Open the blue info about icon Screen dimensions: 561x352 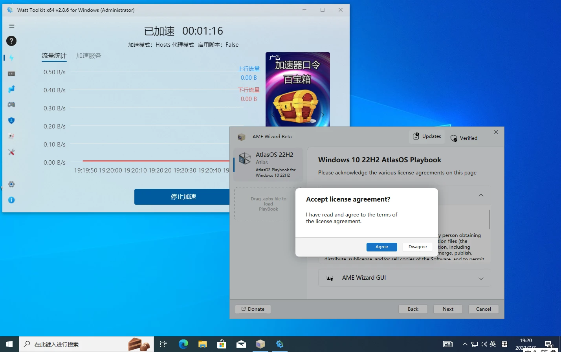(11, 200)
